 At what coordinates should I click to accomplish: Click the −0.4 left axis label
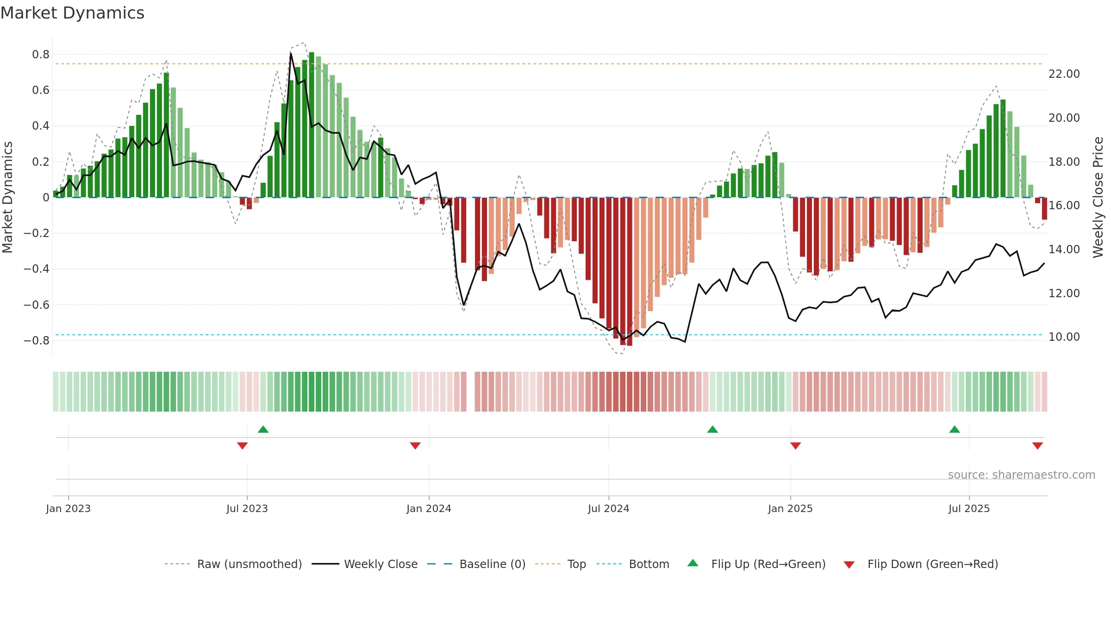tap(37, 269)
